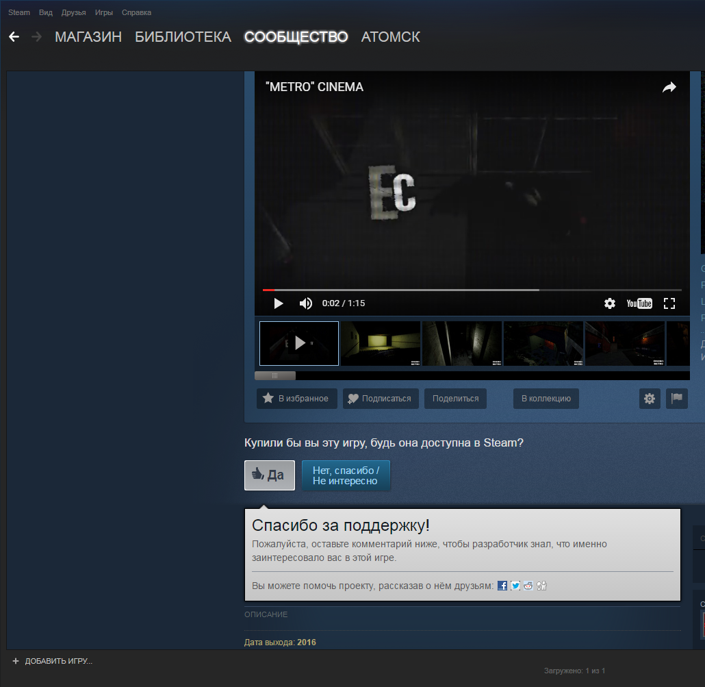Click the thumbnail strip scrollbar handle
The height and width of the screenshot is (687, 705).
point(275,375)
